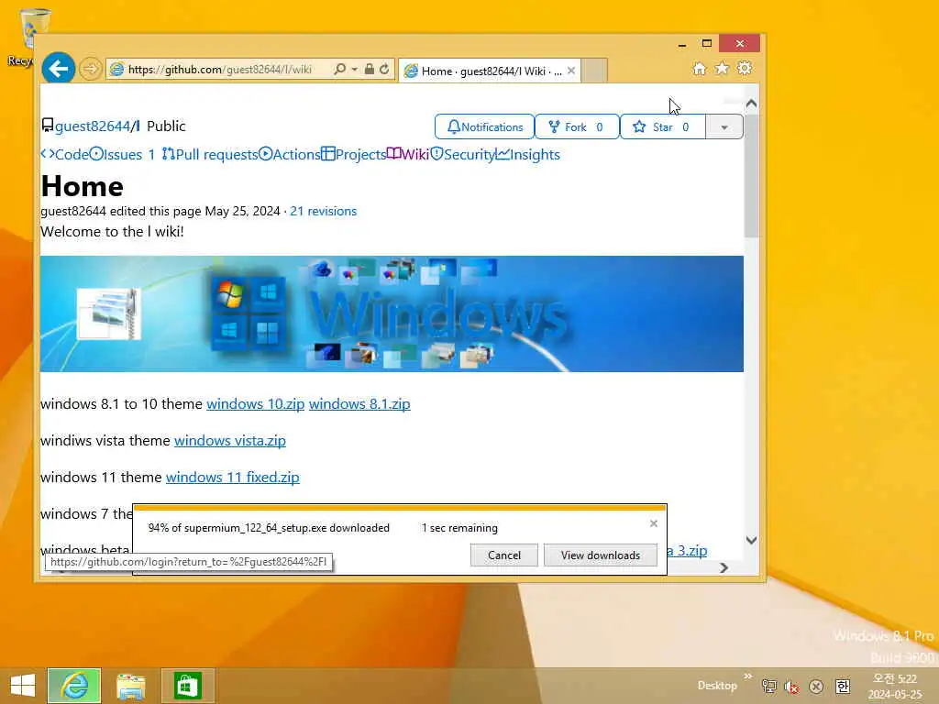Open a new blank tab
Image resolution: width=939 pixels, height=704 pixels.
[594, 71]
